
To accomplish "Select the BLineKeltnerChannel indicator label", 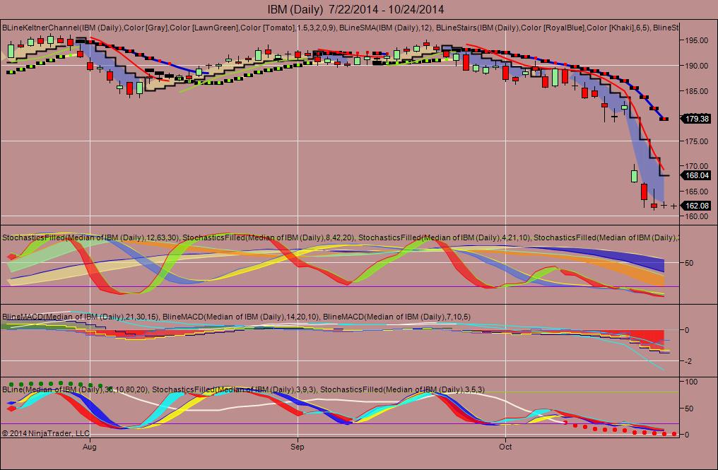I will 170,28.
